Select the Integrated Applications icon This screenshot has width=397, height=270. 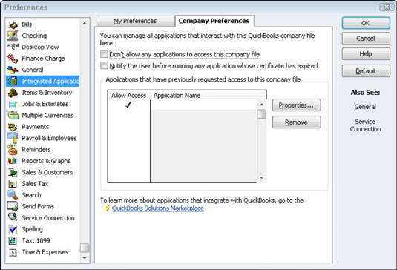tap(13, 81)
